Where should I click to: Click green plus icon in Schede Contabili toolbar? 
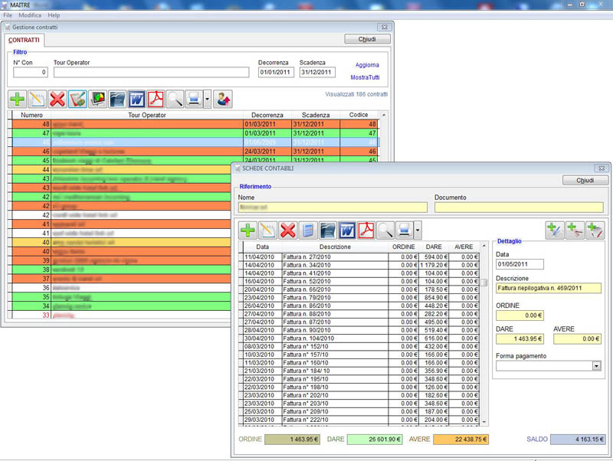pos(247,230)
